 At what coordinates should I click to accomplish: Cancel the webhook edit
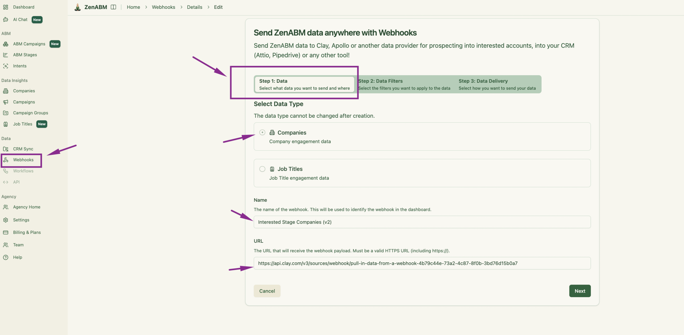click(x=267, y=291)
